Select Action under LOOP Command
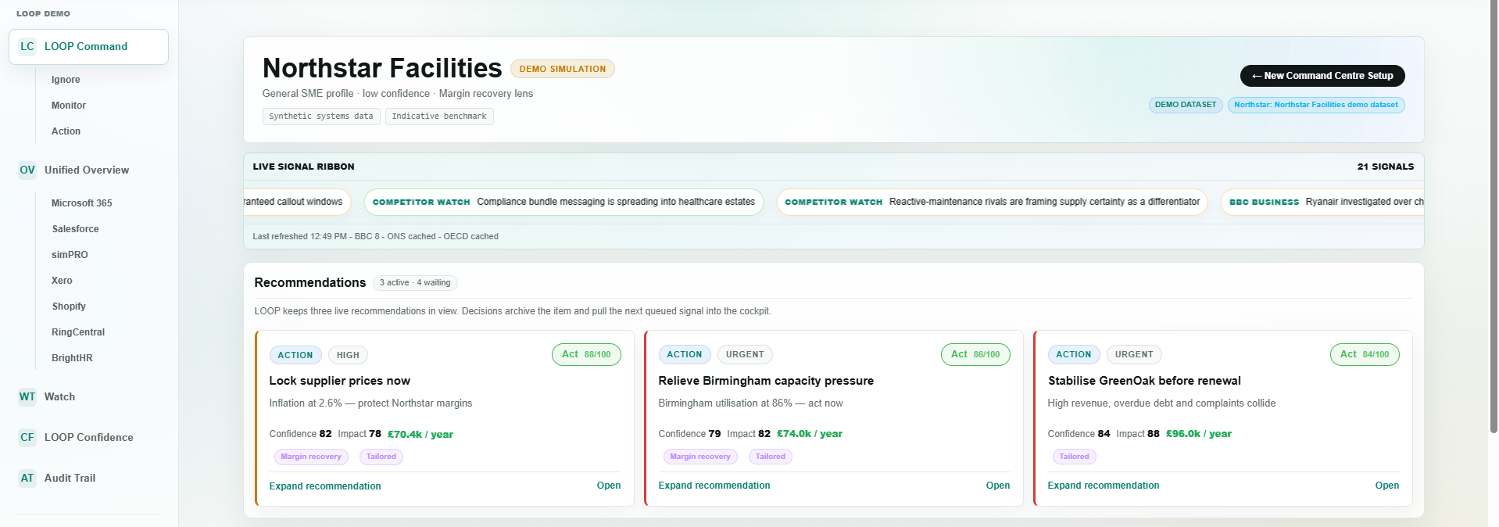Viewport: 1499px width, 527px height. [x=66, y=131]
